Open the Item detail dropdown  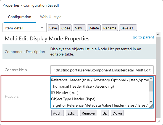(25, 28)
